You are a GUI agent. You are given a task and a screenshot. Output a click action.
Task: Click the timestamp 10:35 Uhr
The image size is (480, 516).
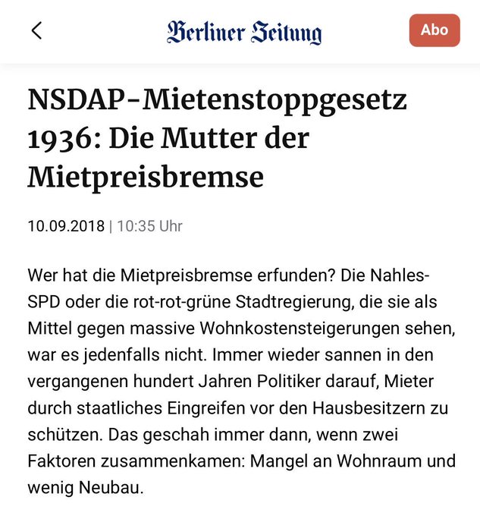pyautogui.click(x=150, y=226)
